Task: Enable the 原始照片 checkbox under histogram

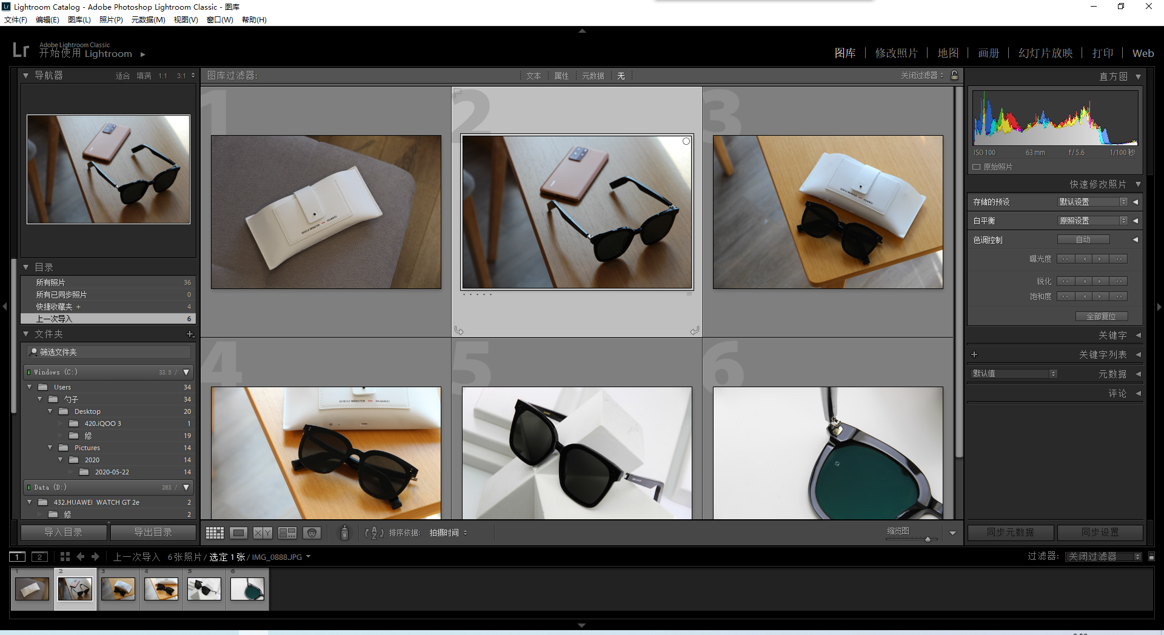Action: coord(976,167)
